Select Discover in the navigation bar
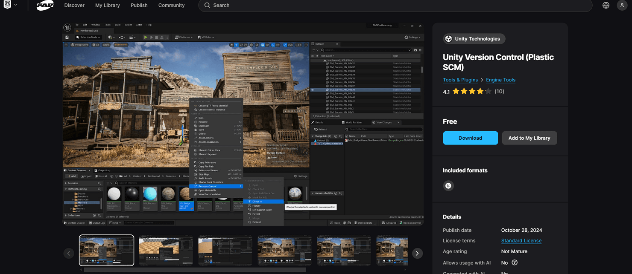632x274 pixels. 74,5
